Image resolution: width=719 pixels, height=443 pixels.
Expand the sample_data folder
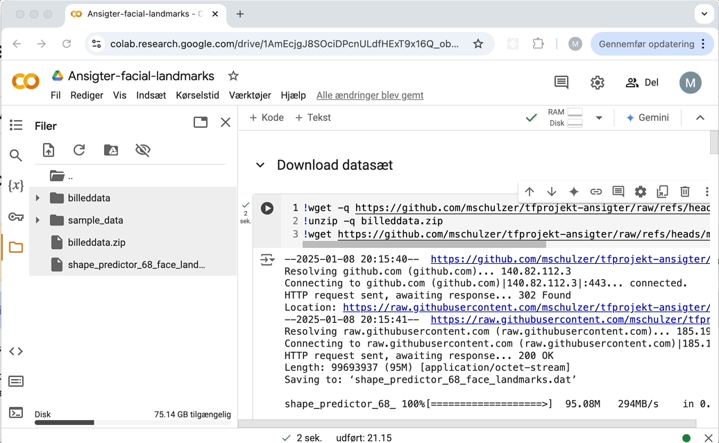click(38, 220)
